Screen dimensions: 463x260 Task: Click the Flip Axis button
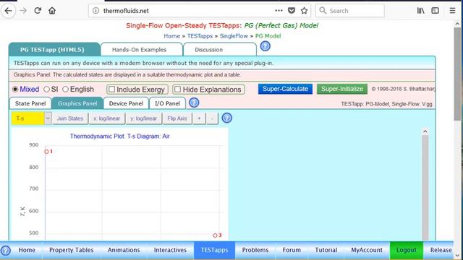177,118
